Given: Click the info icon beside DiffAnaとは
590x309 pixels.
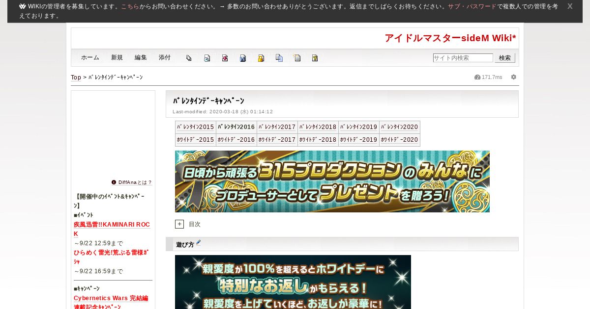Looking at the screenshot, I should point(114,182).
